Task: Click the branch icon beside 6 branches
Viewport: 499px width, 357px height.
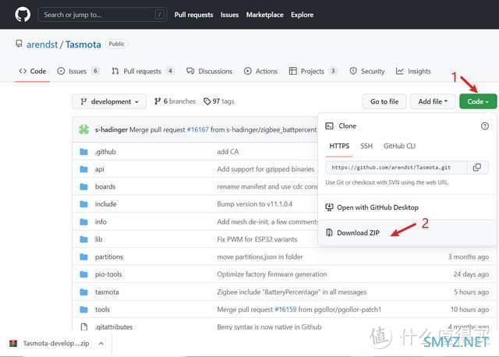Action: [x=157, y=101]
